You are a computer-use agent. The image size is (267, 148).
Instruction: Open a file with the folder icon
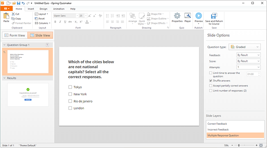(x=14, y=3)
